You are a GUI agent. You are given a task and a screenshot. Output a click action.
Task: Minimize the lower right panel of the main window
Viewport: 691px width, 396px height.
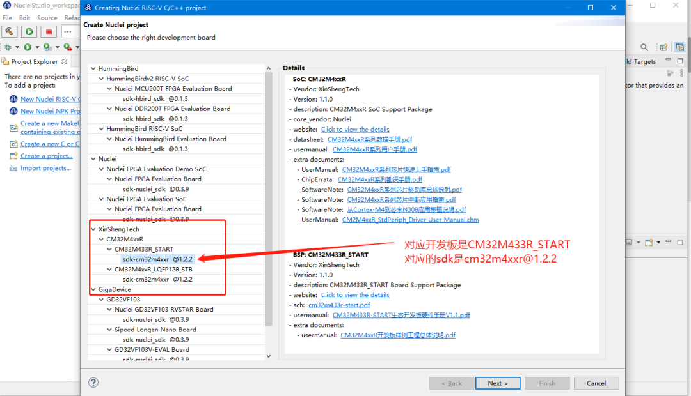(669, 241)
